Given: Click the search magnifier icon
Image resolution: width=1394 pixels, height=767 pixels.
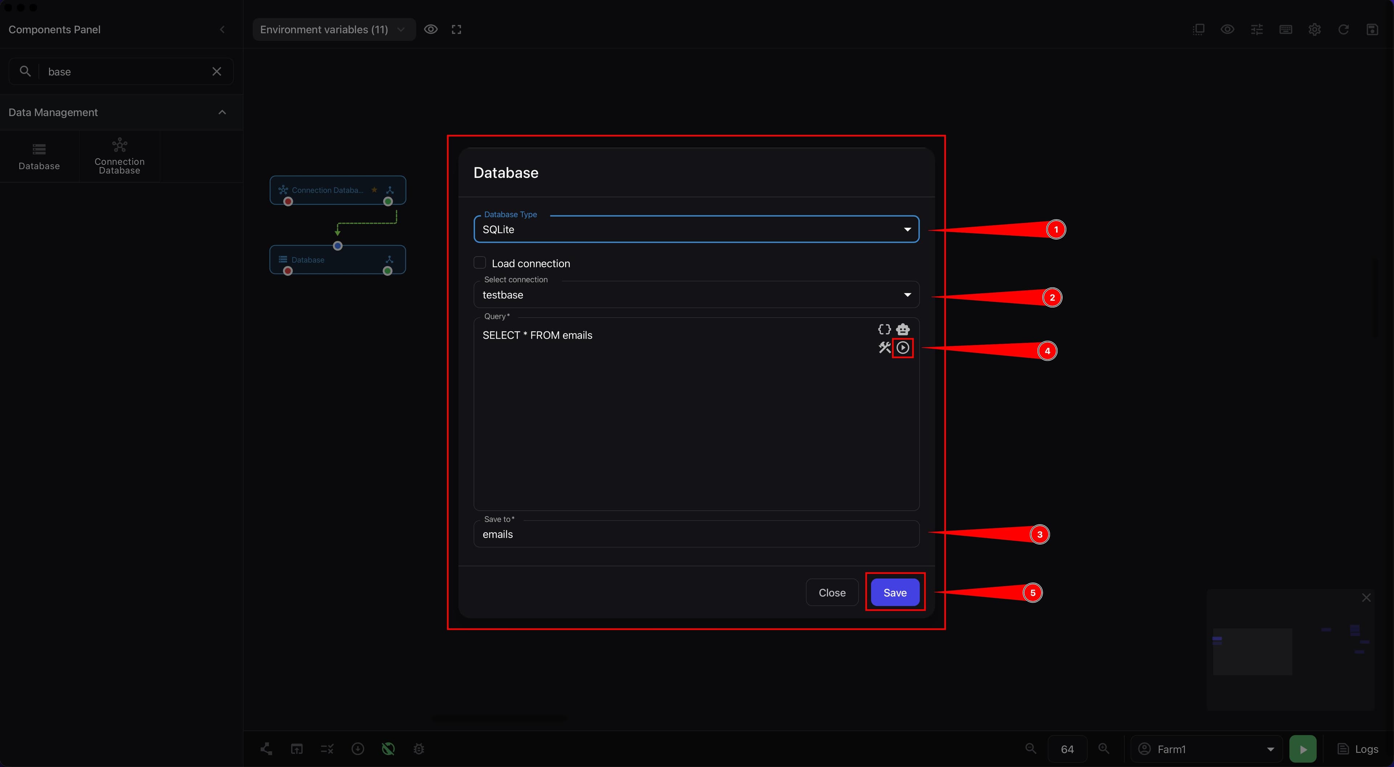Looking at the screenshot, I should (25, 71).
